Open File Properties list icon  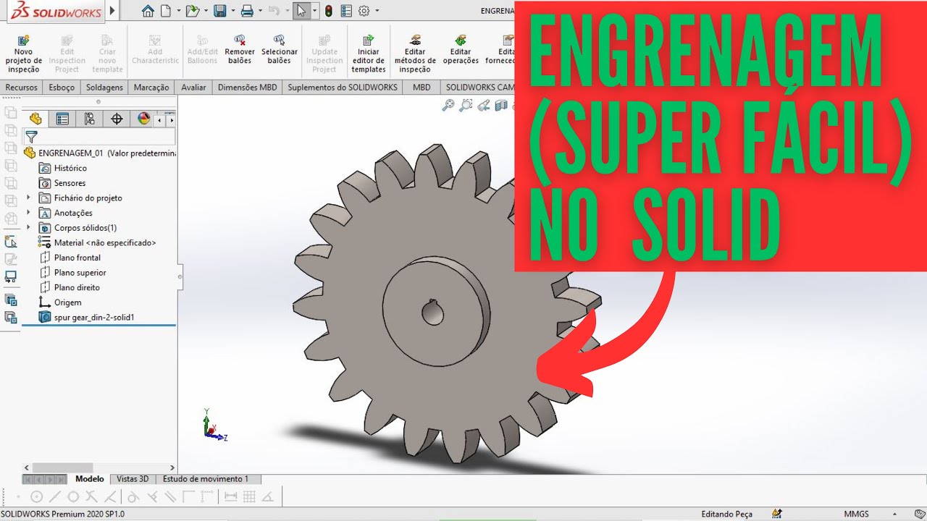[x=346, y=11]
